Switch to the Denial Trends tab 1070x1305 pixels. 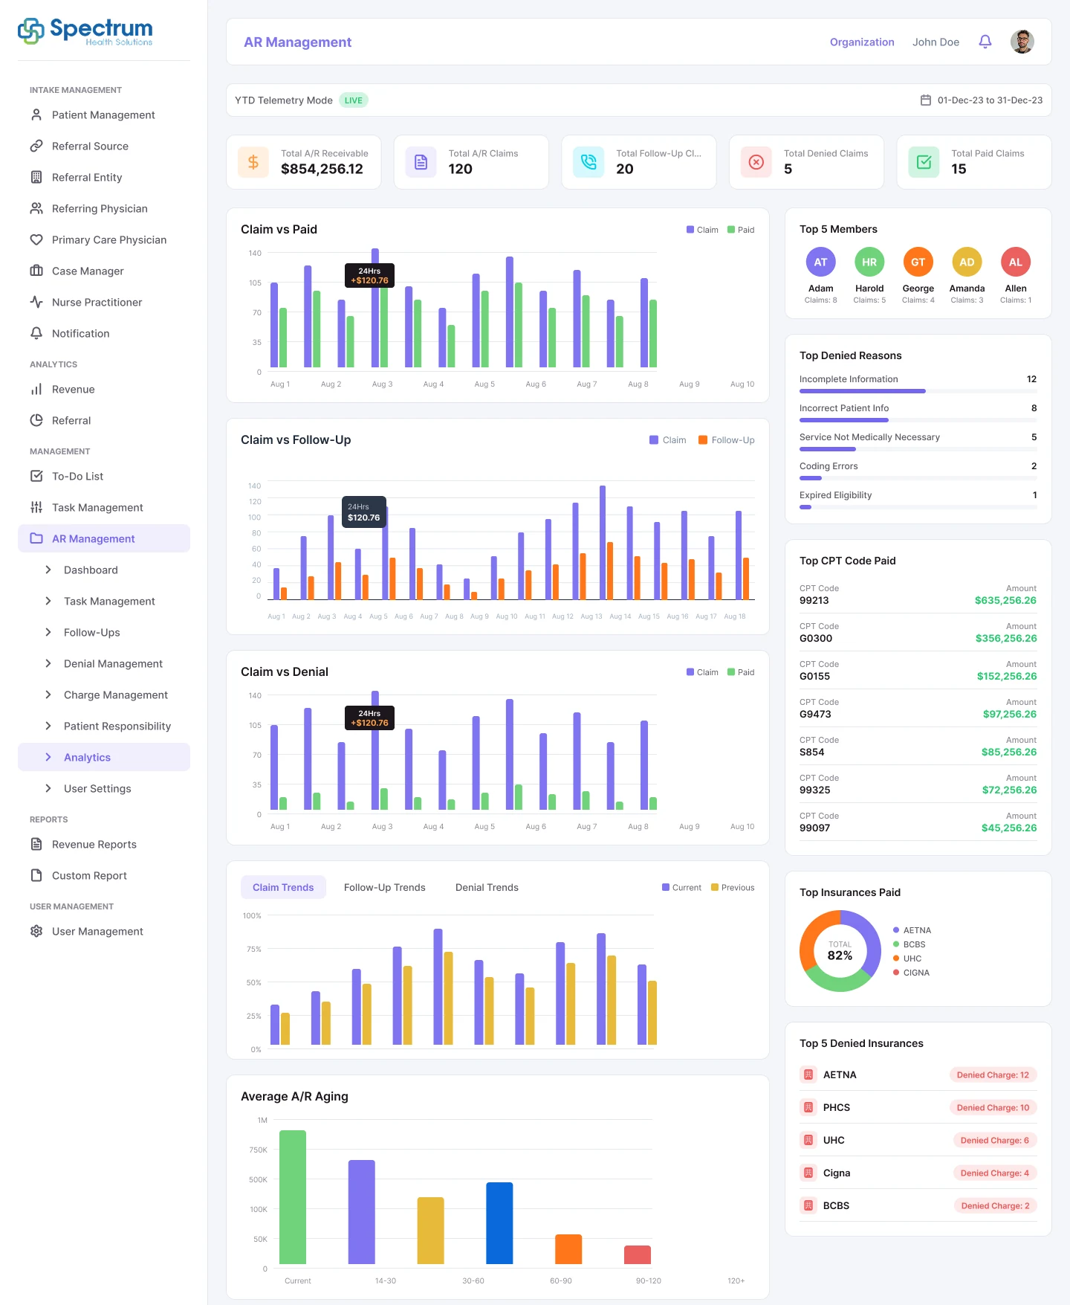(x=487, y=887)
